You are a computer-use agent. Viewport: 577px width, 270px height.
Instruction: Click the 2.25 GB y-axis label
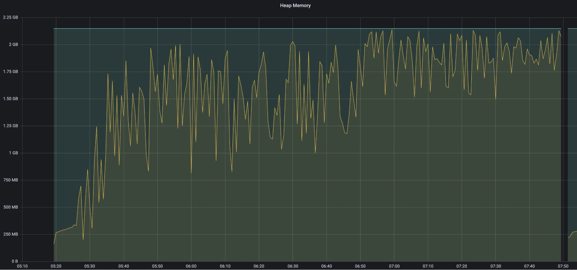(x=11, y=17)
